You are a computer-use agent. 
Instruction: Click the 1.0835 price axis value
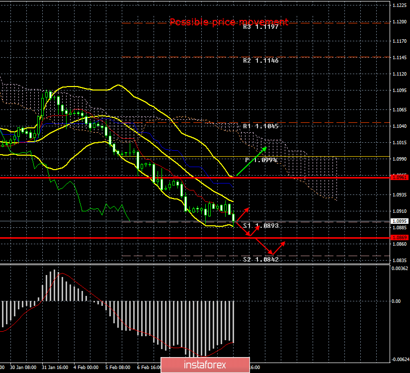coord(400,261)
